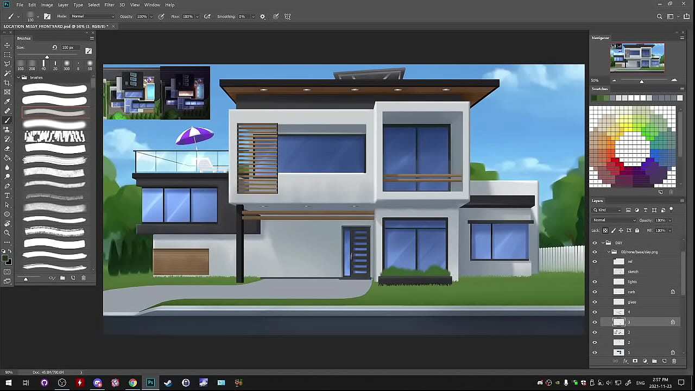Click the symmetry butterfly icon

[288, 16]
